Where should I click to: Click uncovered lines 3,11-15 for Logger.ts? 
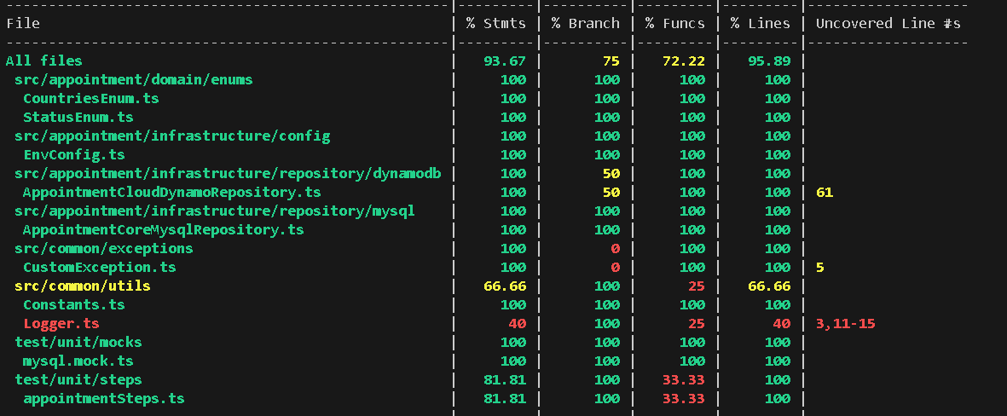(x=846, y=324)
